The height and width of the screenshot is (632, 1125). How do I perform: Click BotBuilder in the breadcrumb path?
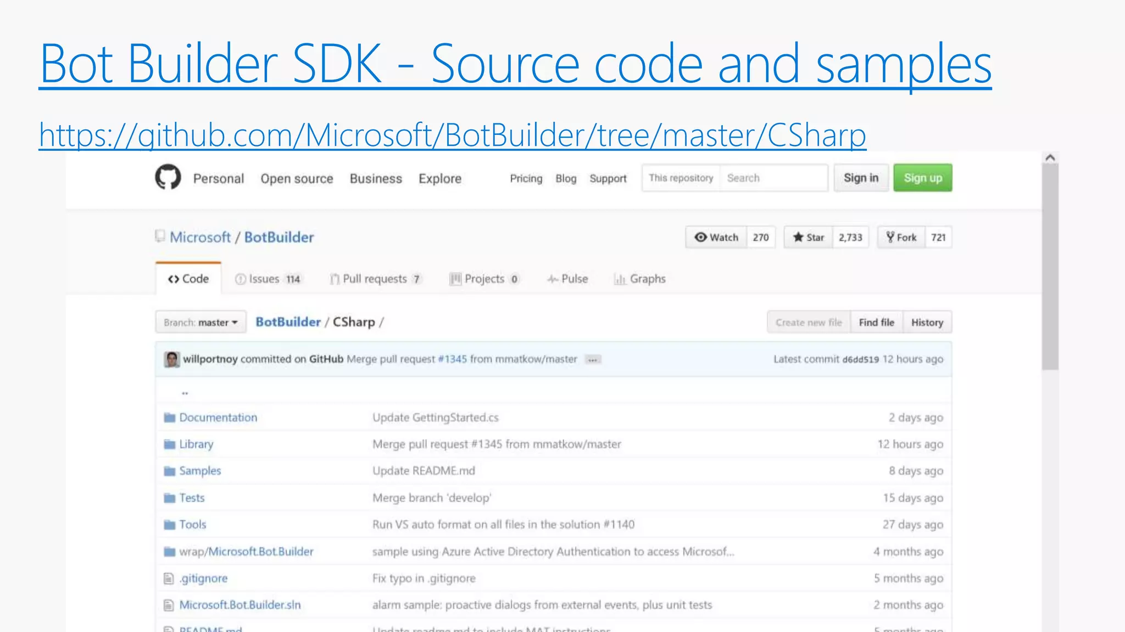pos(288,322)
